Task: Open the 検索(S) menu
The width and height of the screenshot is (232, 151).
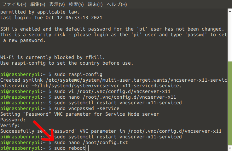Action: pyautogui.click(x=76, y=4)
